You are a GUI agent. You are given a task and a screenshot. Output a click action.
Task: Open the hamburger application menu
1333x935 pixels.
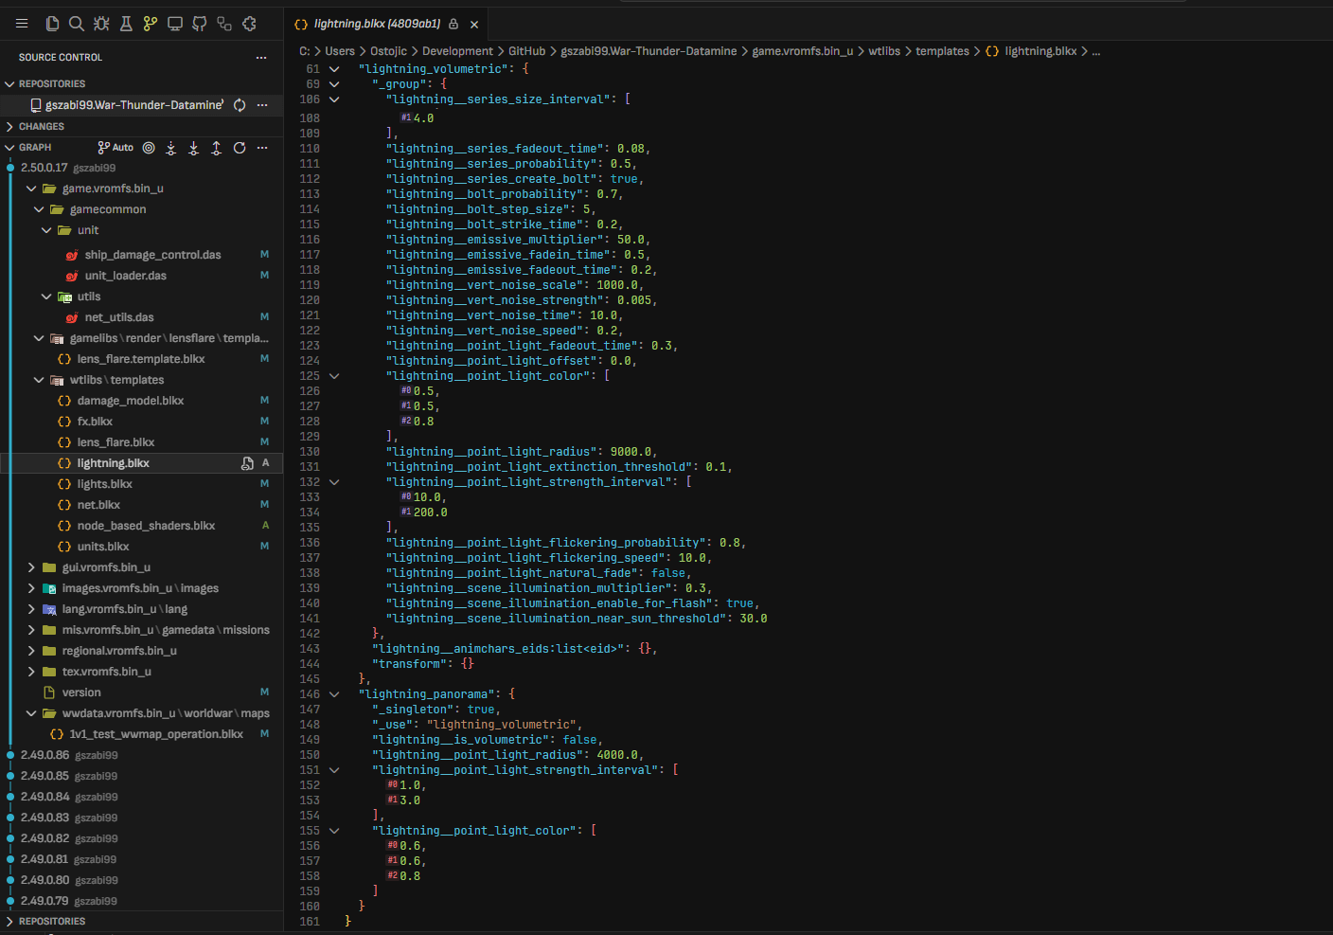pos(22,24)
